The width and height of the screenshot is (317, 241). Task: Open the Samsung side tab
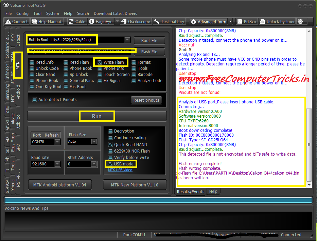(x=7, y=92)
